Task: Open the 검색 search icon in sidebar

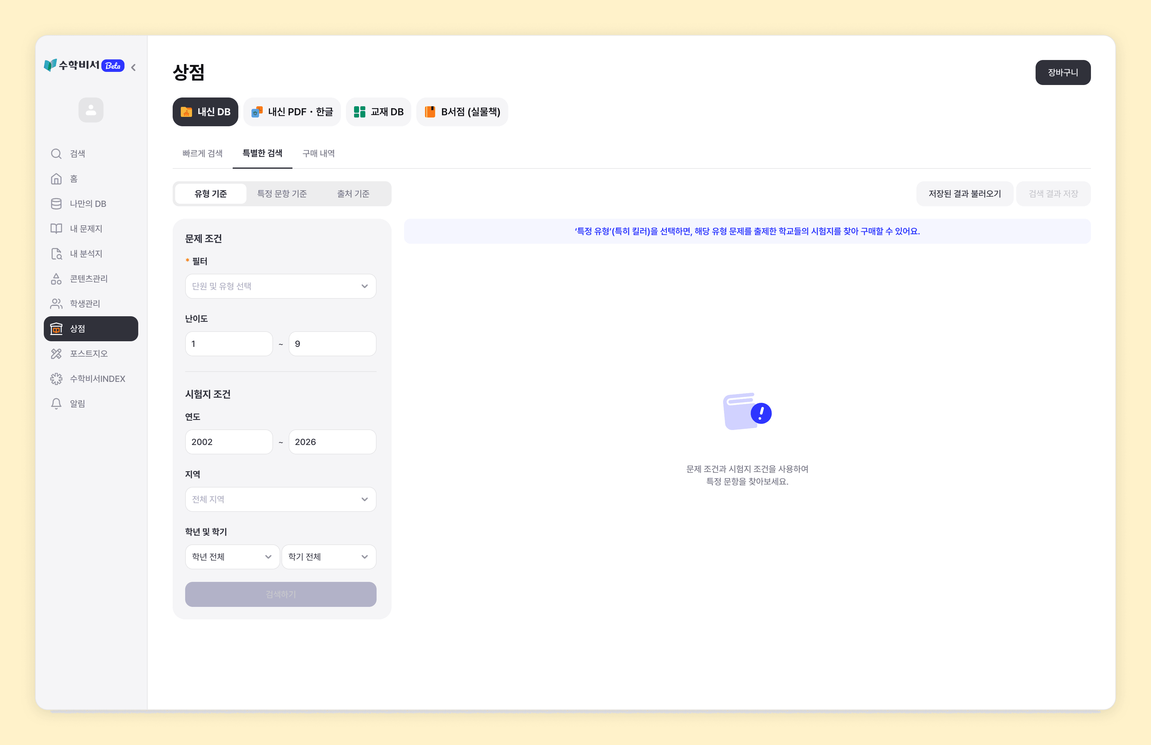Action: coord(56,154)
